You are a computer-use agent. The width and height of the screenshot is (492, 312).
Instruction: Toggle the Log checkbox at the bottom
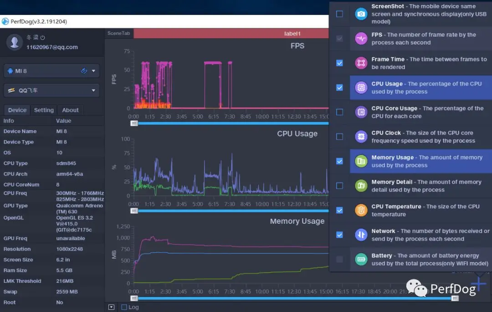(x=124, y=307)
